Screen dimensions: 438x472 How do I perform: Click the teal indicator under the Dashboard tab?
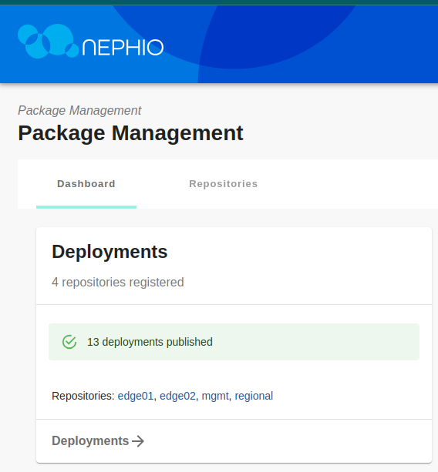[86, 207]
